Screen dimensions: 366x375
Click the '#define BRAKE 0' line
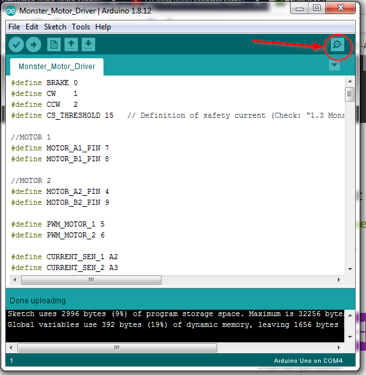(x=45, y=83)
